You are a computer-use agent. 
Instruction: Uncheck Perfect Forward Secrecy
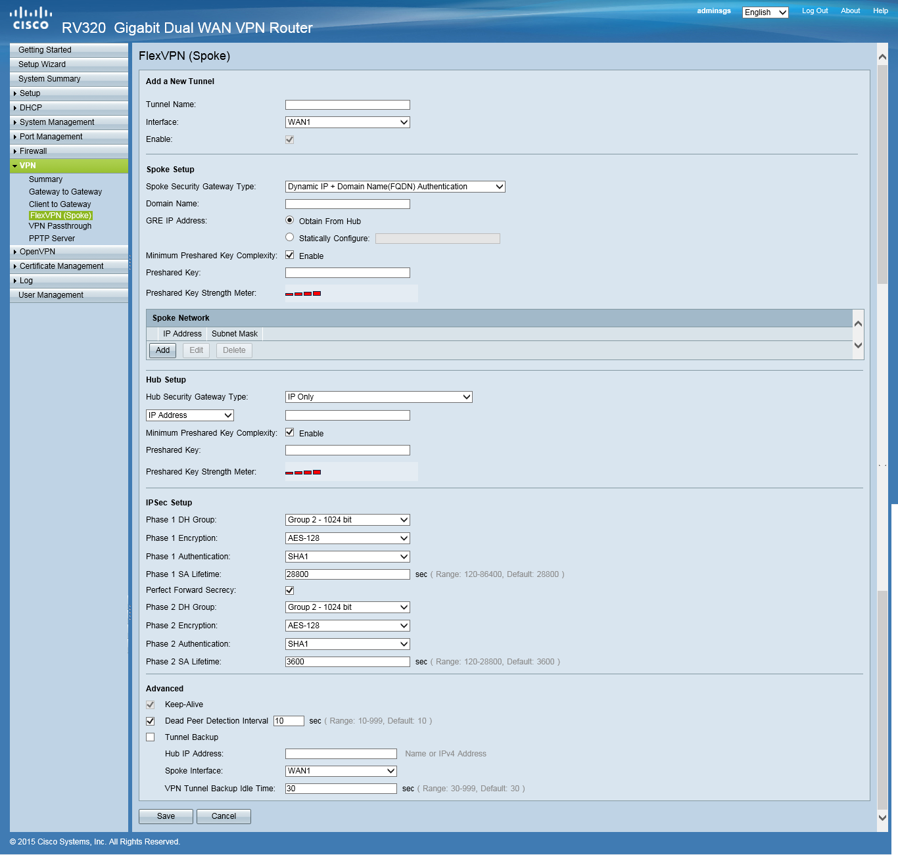(289, 590)
